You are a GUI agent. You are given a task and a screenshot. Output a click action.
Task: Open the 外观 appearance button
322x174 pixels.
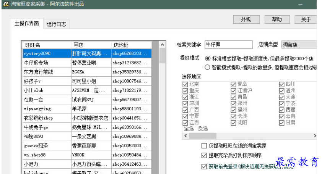point(246,19)
